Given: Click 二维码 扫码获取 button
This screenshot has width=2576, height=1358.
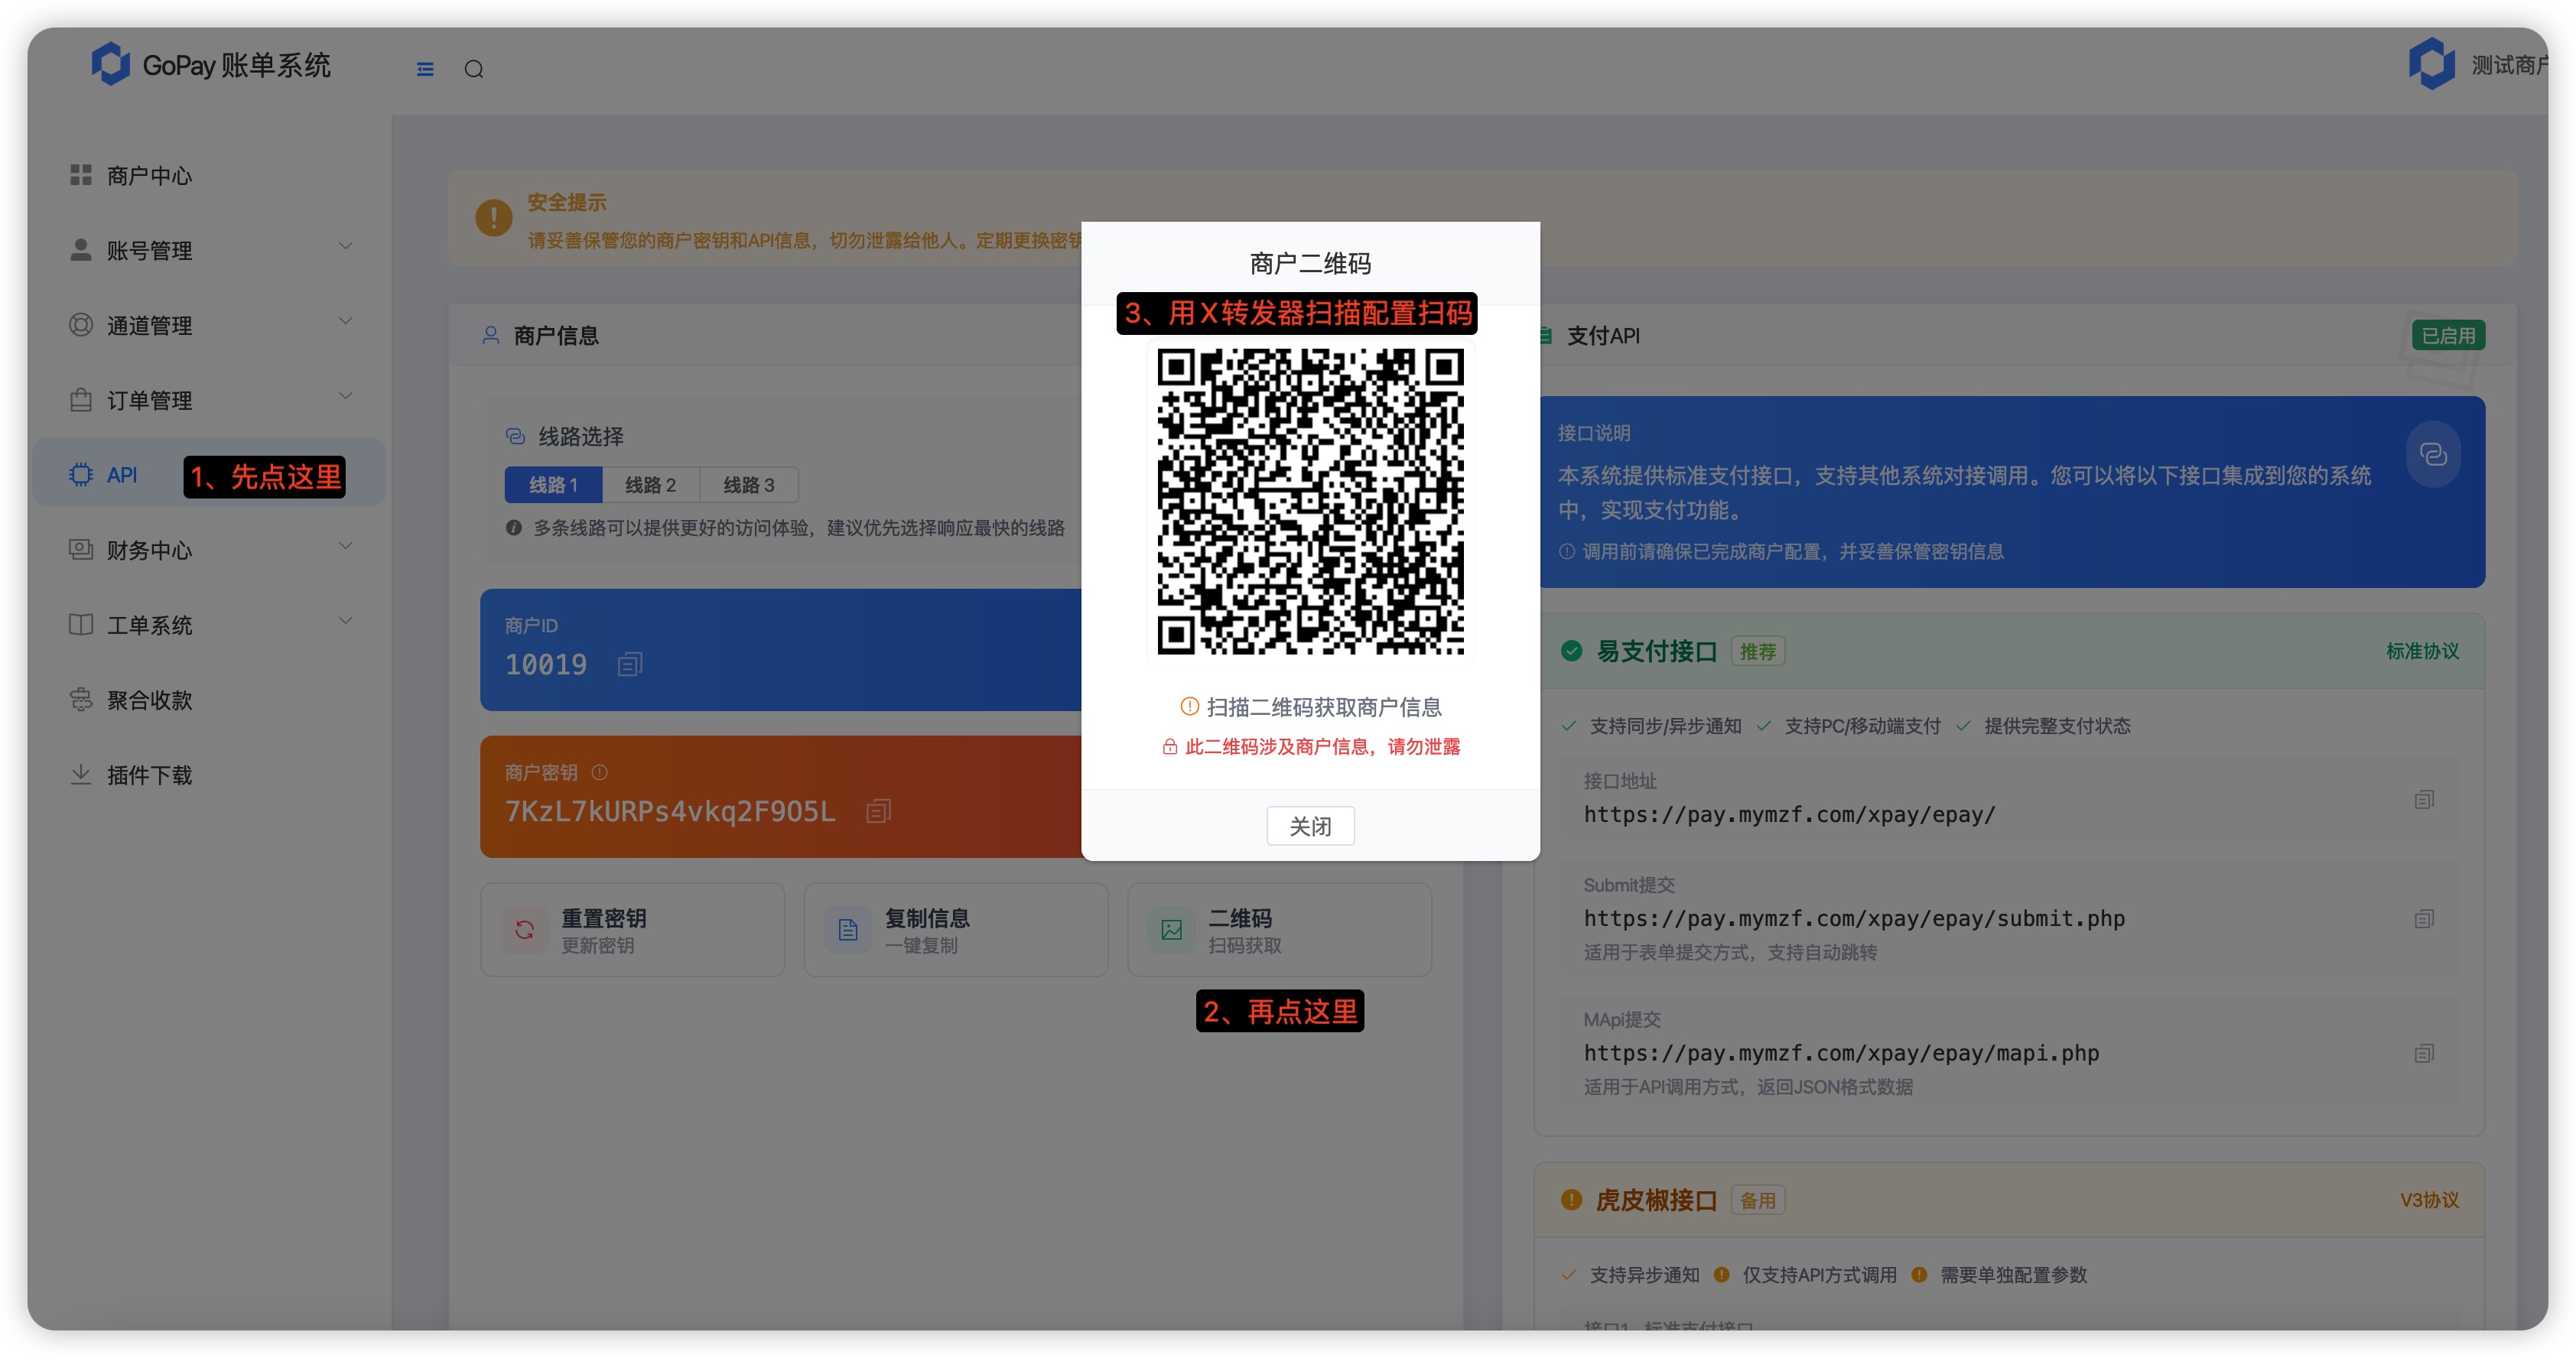Looking at the screenshot, I should [x=1279, y=930].
